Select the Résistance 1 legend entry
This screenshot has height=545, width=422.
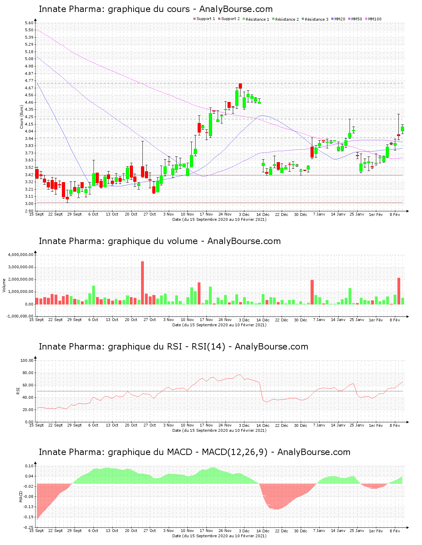256,19
